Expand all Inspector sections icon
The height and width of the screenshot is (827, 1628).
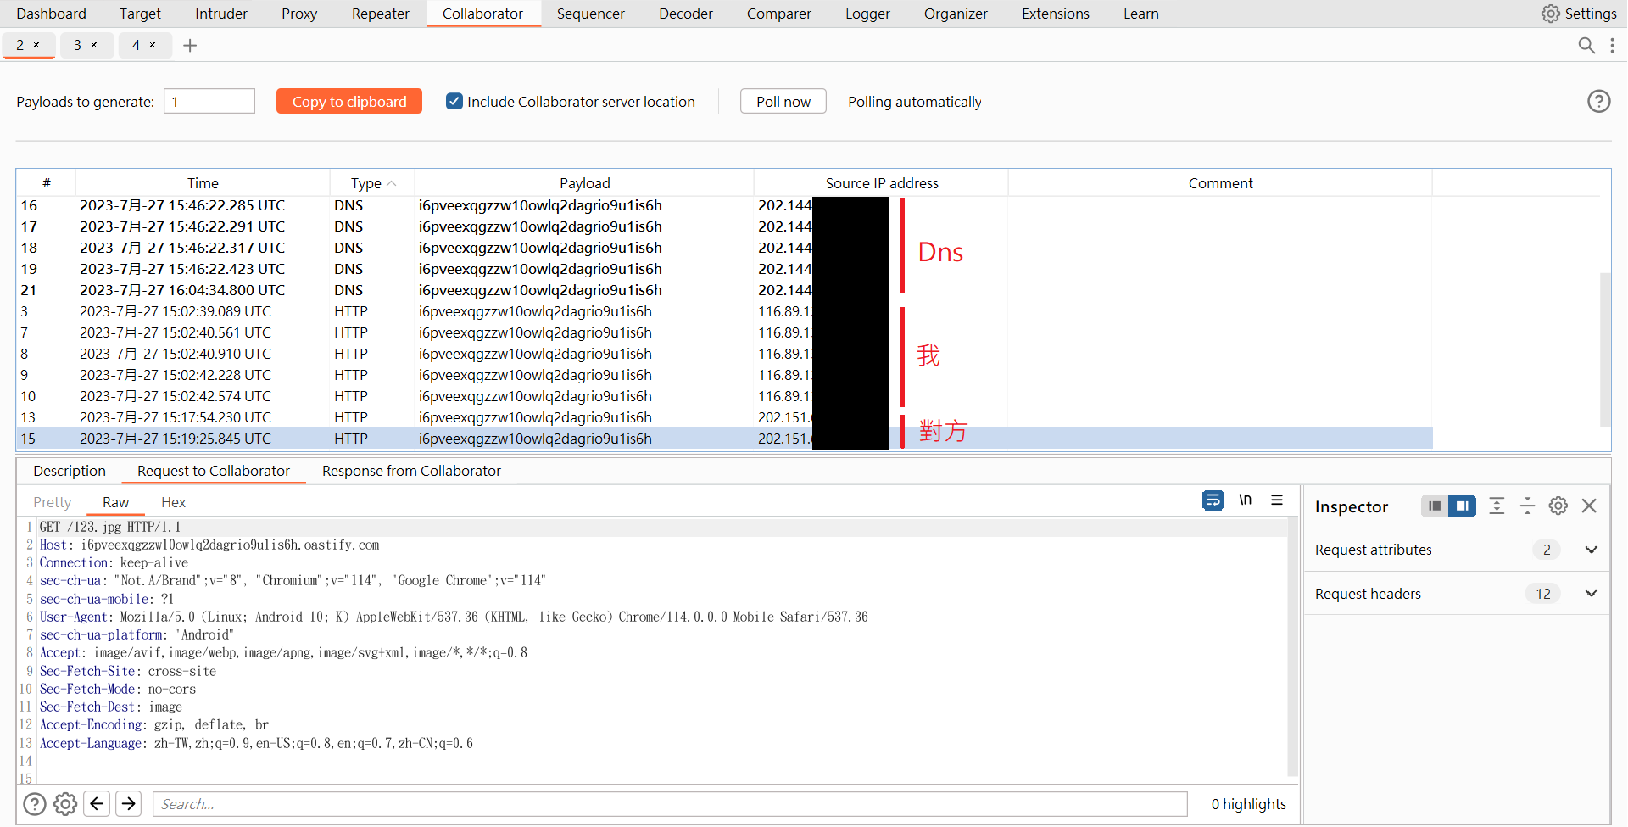(1497, 506)
